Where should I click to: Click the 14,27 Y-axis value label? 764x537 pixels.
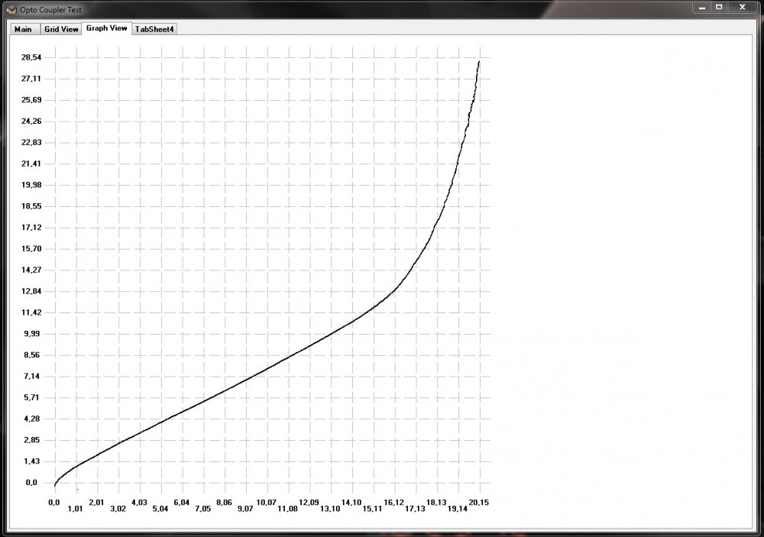coord(31,270)
